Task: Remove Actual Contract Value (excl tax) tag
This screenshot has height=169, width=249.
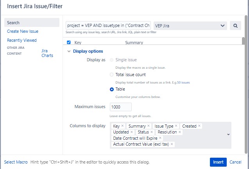Action: coord(172,144)
